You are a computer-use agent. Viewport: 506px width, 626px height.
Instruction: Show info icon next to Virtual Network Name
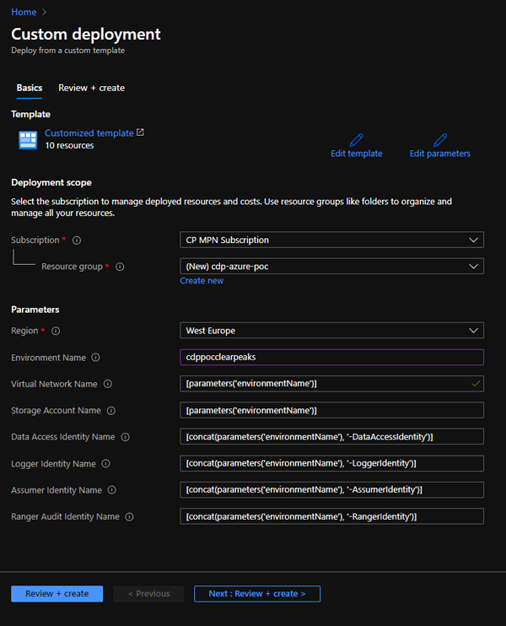coord(108,384)
